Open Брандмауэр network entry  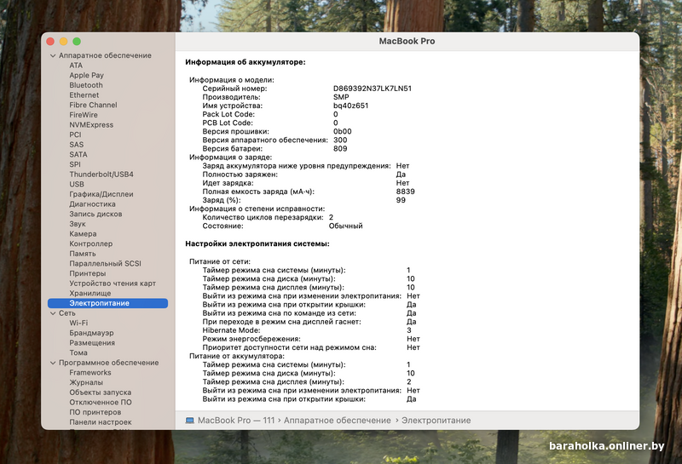(91, 333)
